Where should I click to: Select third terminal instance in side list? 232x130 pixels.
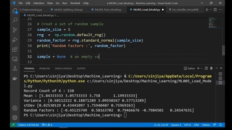220,83
